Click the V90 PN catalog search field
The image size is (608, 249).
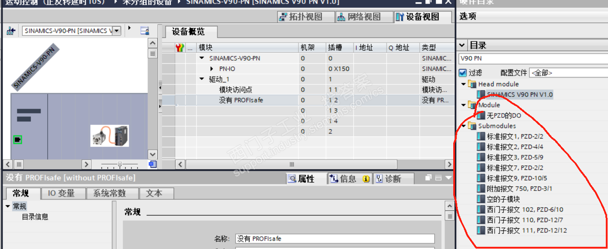tap(533, 59)
